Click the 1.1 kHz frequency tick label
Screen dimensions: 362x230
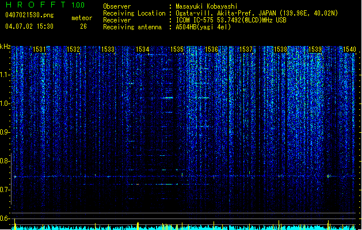tap(5, 75)
